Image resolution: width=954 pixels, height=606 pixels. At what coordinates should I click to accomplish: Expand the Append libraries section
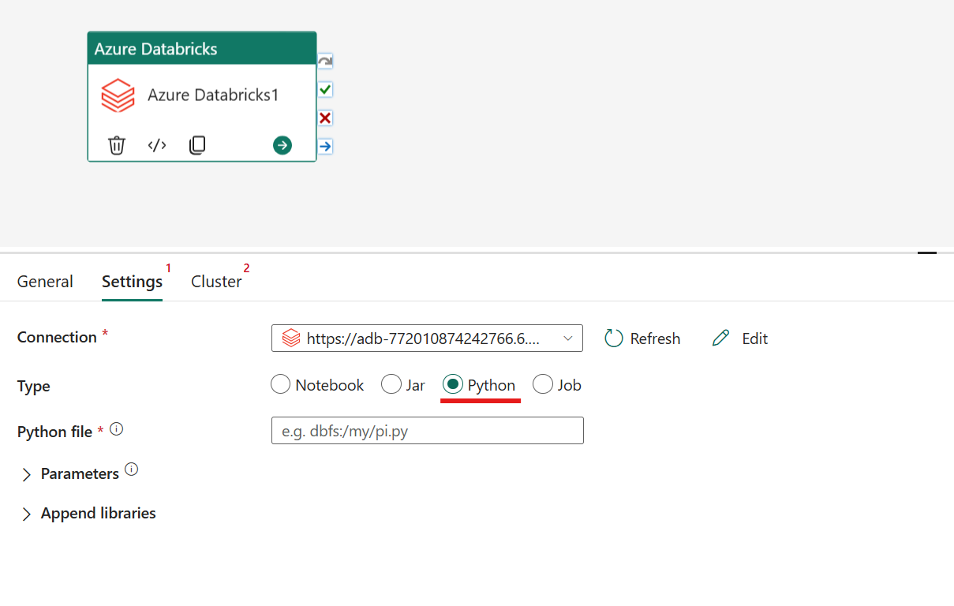(x=25, y=513)
